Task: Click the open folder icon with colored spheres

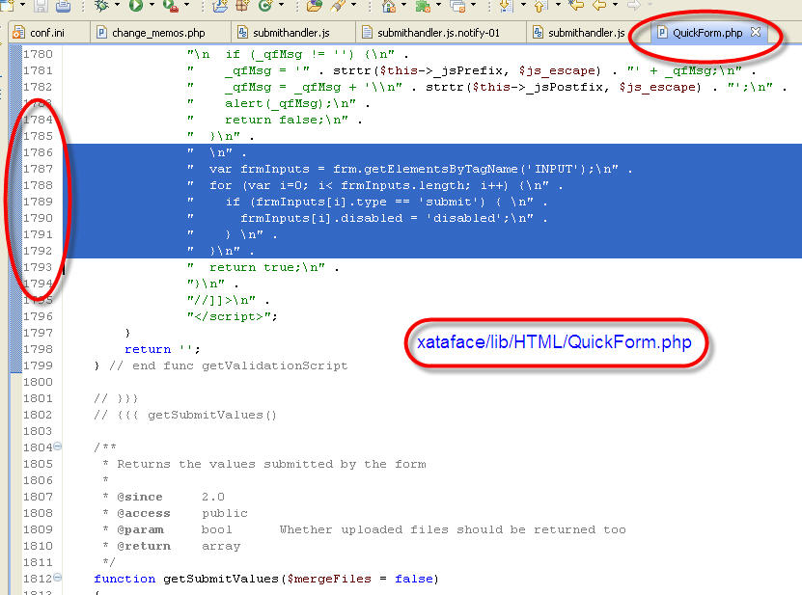Action: pos(314,5)
